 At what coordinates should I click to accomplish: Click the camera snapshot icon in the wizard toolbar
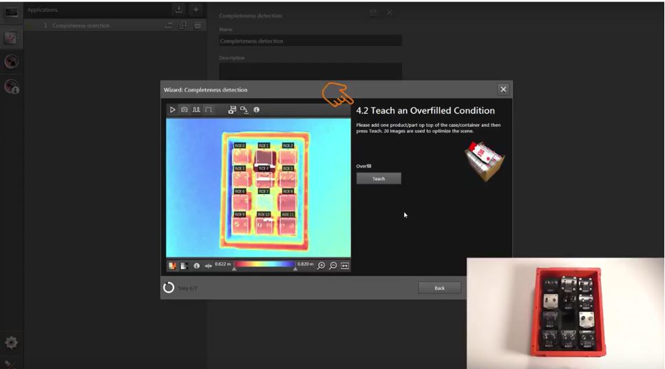(x=184, y=110)
